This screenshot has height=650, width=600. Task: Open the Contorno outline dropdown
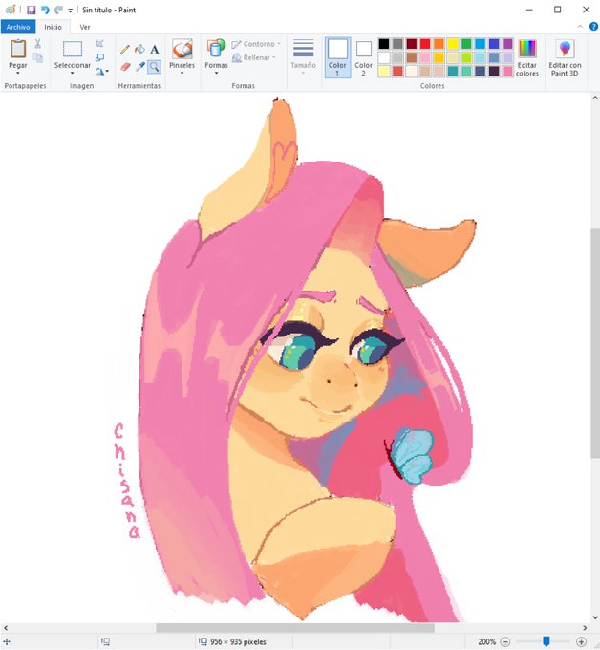[256, 44]
